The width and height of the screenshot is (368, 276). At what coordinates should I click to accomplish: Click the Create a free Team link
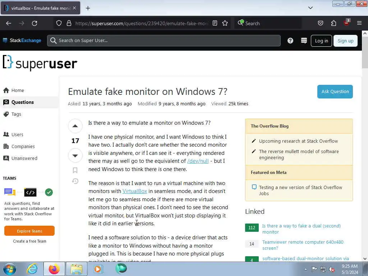29,241
